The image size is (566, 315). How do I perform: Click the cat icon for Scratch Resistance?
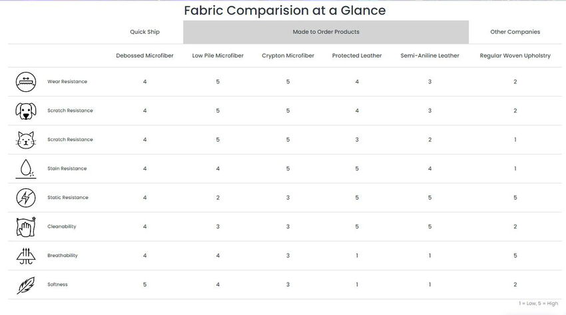[25, 140]
